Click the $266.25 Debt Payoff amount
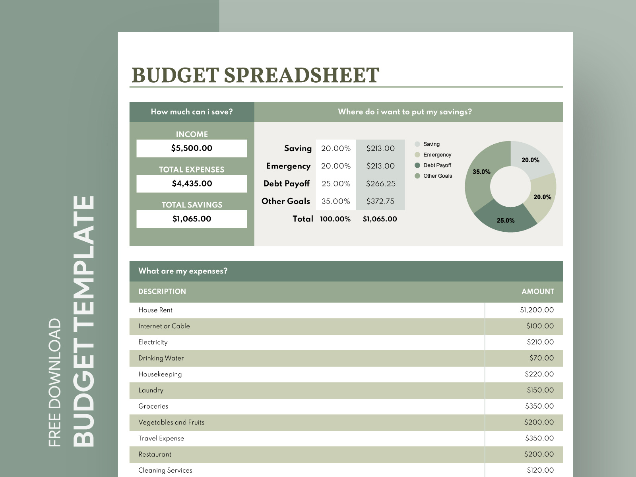Image resolution: width=636 pixels, height=477 pixels. point(380,184)
